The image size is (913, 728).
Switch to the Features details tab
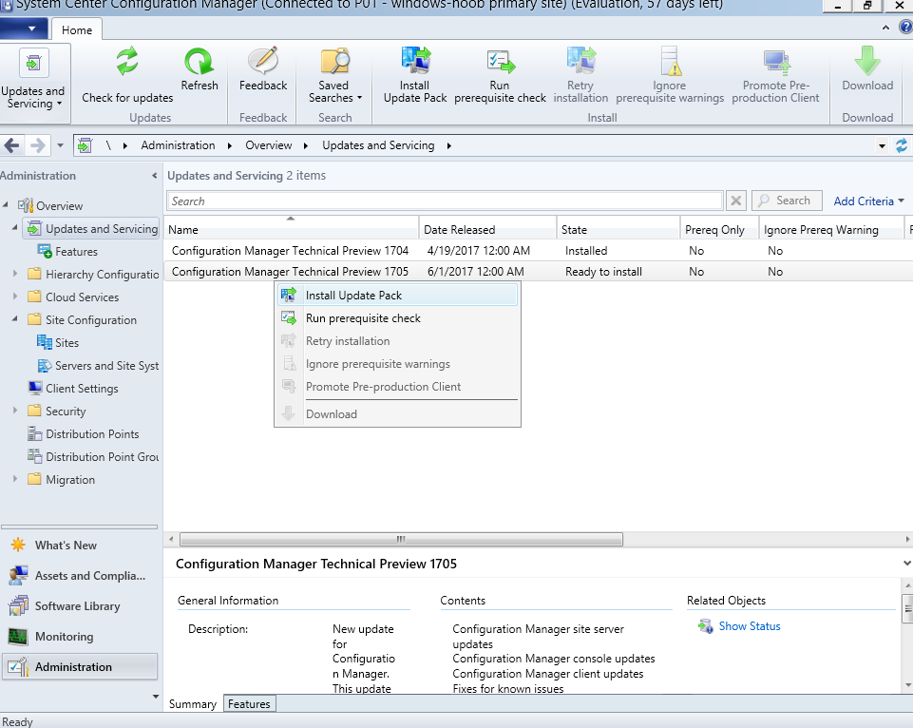pyautogui.click(x=249, y=703)
